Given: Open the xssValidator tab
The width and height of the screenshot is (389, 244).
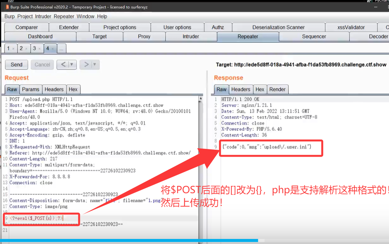Looking at the screenshot, I should 351,27.
